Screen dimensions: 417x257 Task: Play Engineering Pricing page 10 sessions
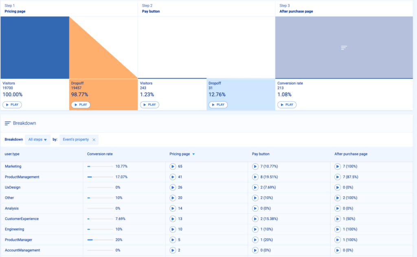click(x=173, y=229)
